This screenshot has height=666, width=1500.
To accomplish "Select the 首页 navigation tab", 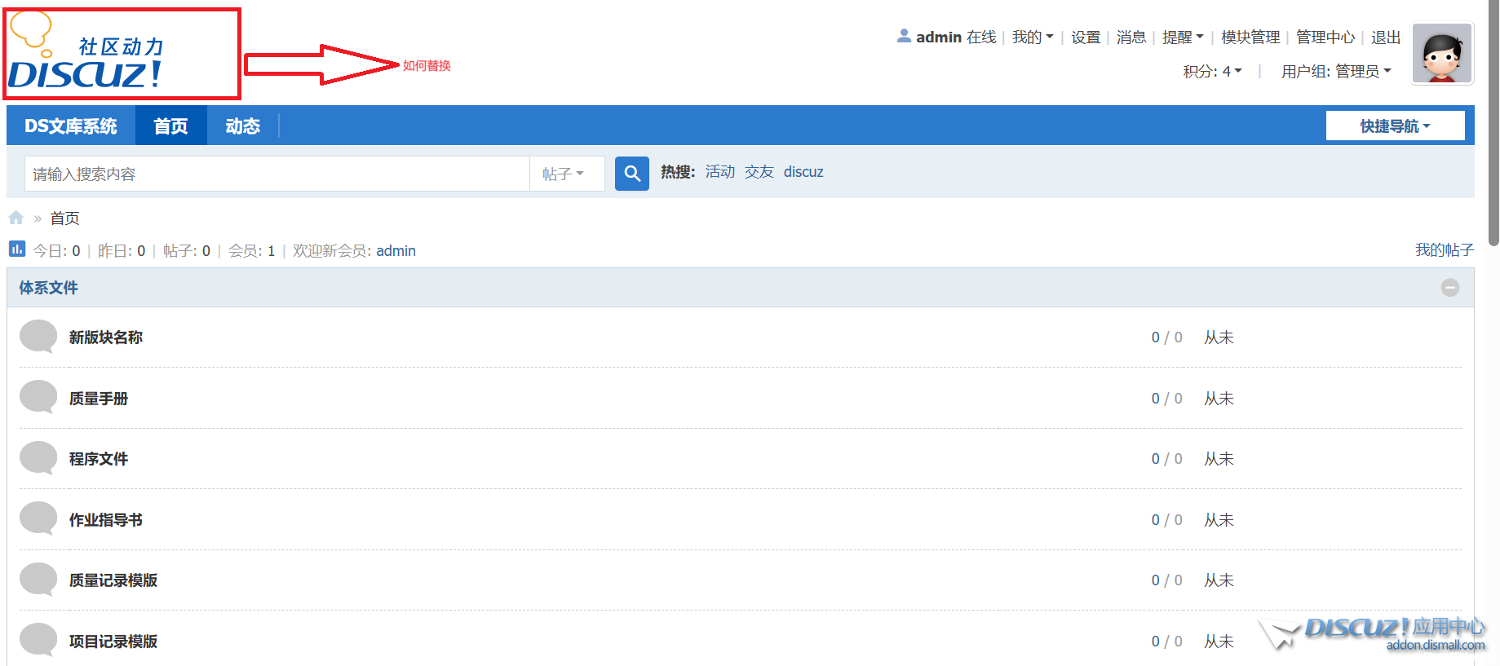I will [x=170, y=126].
